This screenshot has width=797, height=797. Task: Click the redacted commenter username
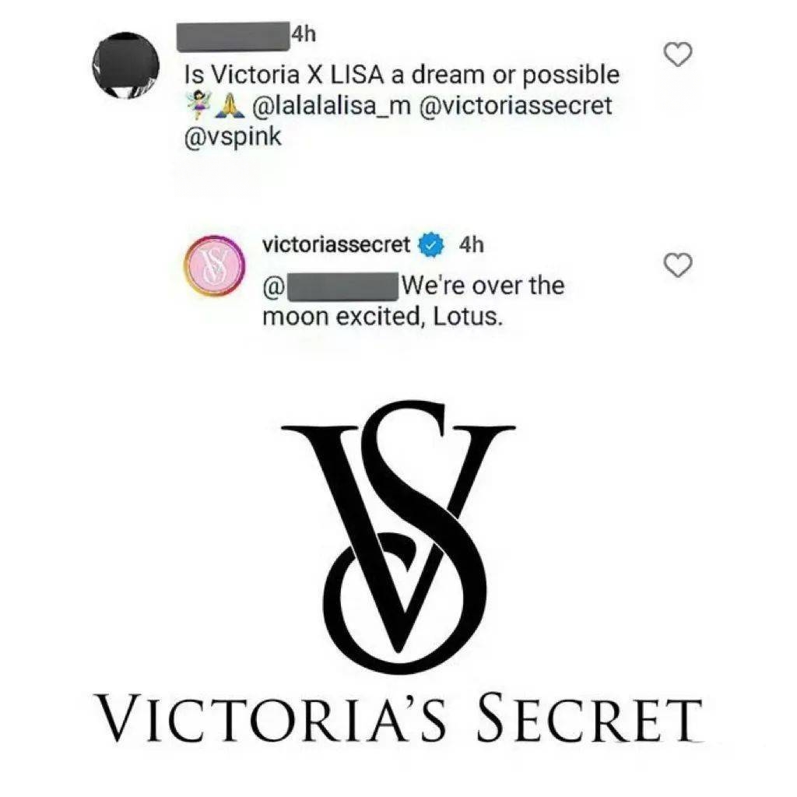233,37
